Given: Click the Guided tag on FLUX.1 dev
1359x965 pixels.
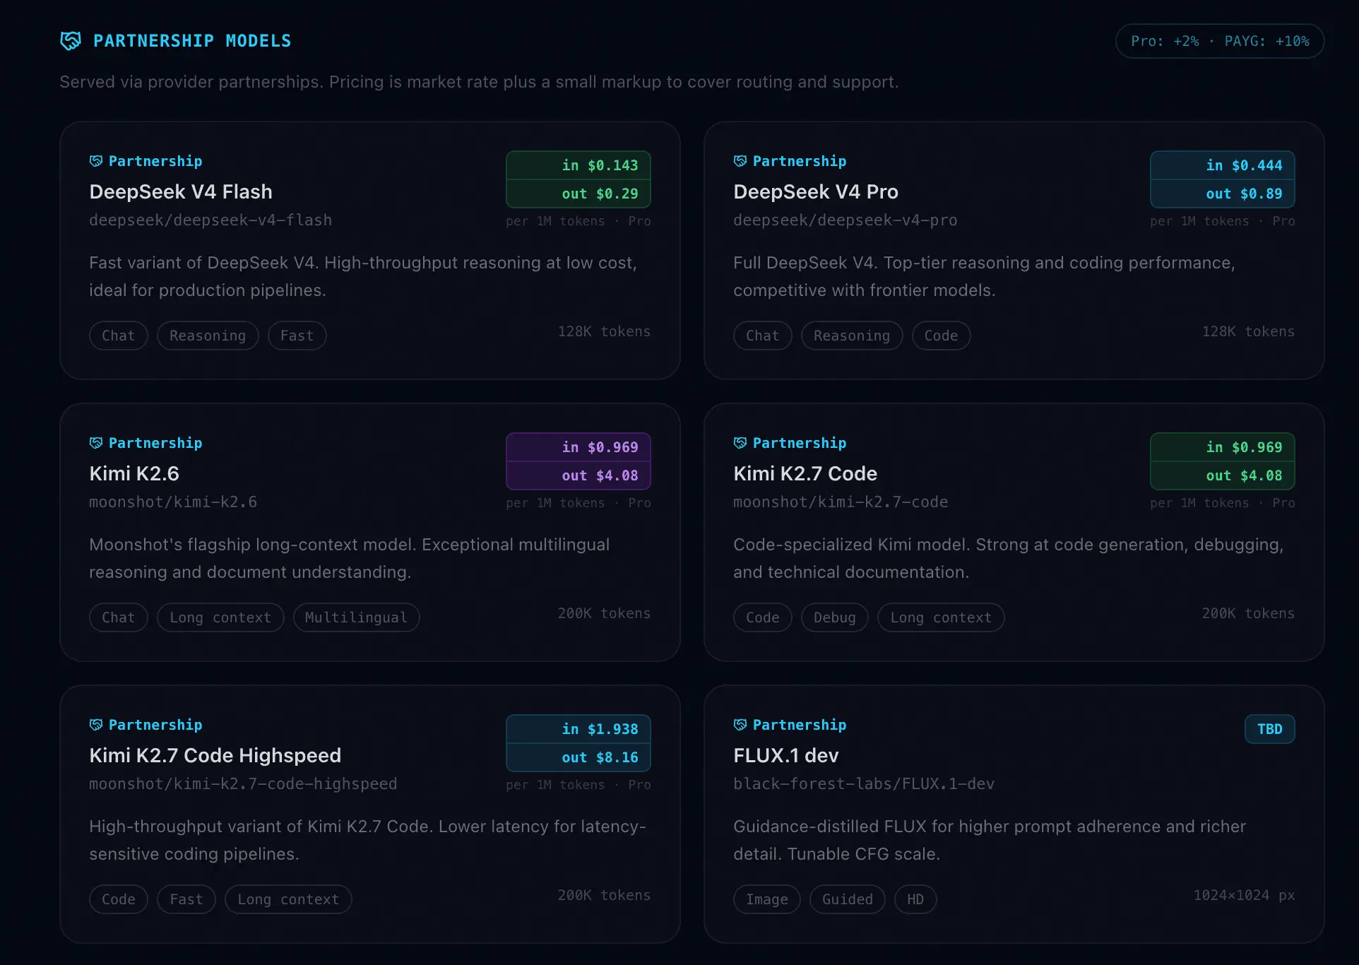Looking at the screenshot, I should tap(848, 899).
